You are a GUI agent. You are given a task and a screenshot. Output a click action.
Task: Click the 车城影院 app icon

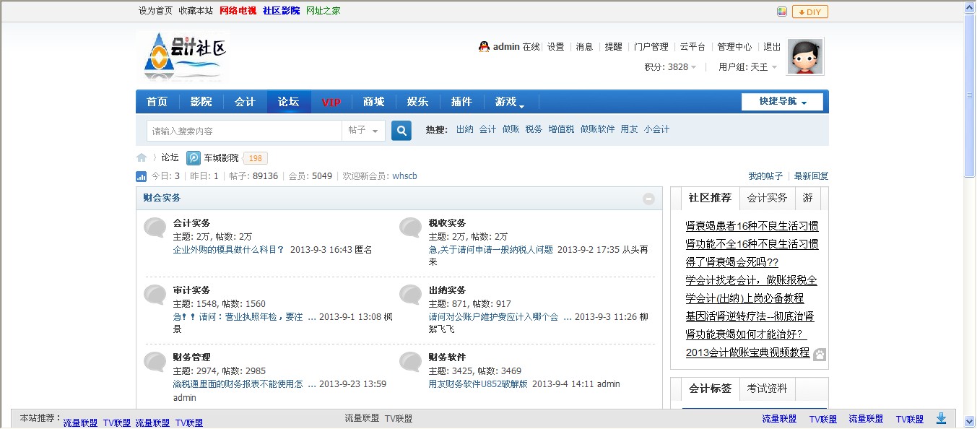(x=194, y=158)
